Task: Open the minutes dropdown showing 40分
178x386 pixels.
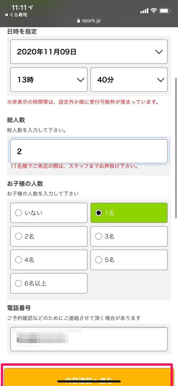Action: pyautogui.click(x=129, y=80)
